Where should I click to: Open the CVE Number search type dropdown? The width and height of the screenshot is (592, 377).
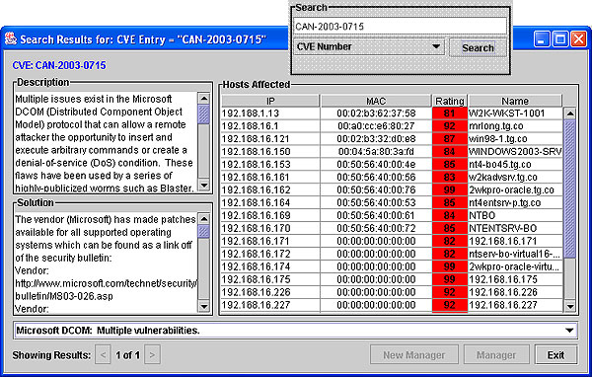369,46
